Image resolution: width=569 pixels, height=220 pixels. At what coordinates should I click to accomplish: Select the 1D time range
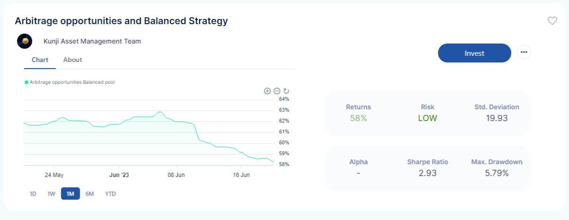point(33,194)
